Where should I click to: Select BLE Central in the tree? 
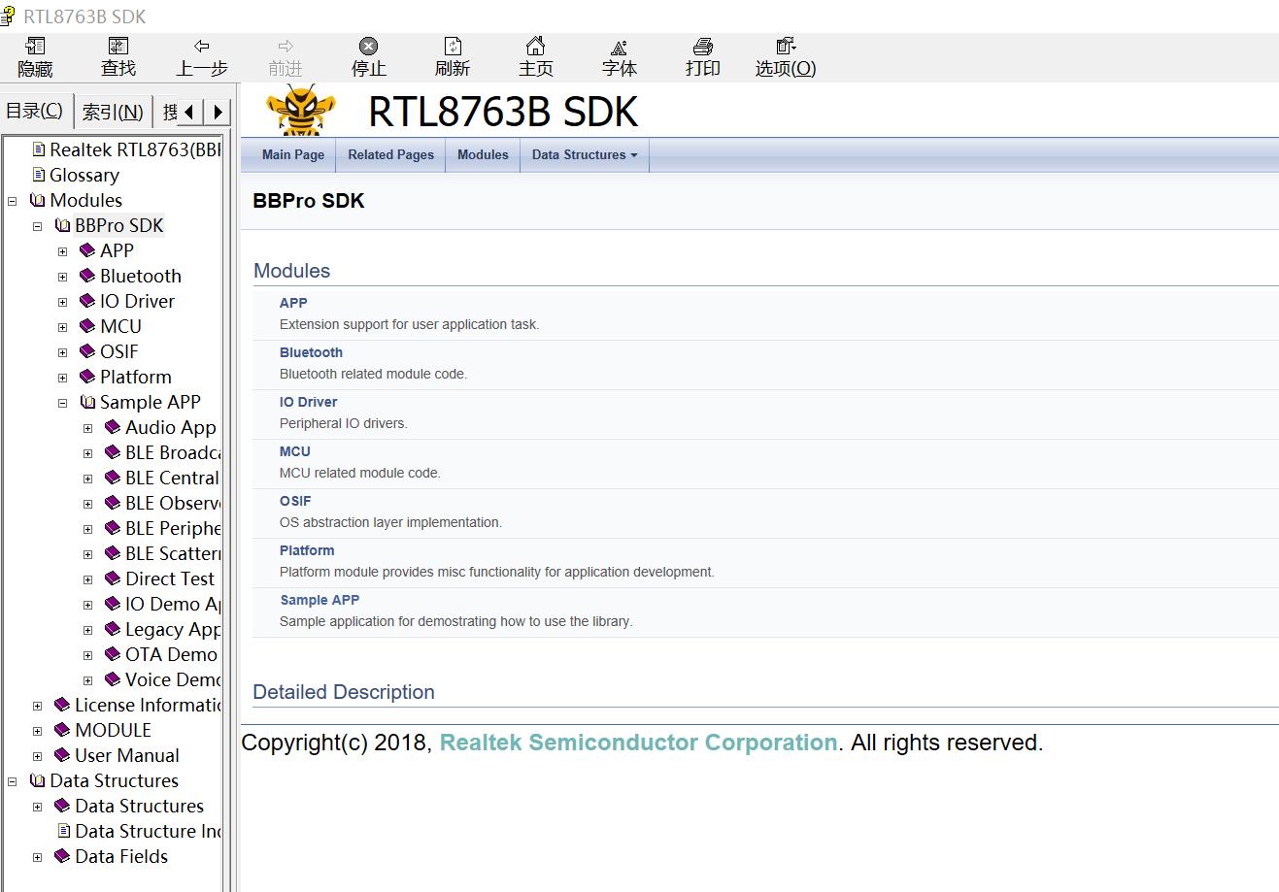172,478
